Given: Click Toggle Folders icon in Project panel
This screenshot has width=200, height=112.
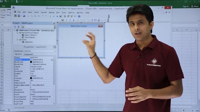Looking at the screenshot, I should (22, 27).
